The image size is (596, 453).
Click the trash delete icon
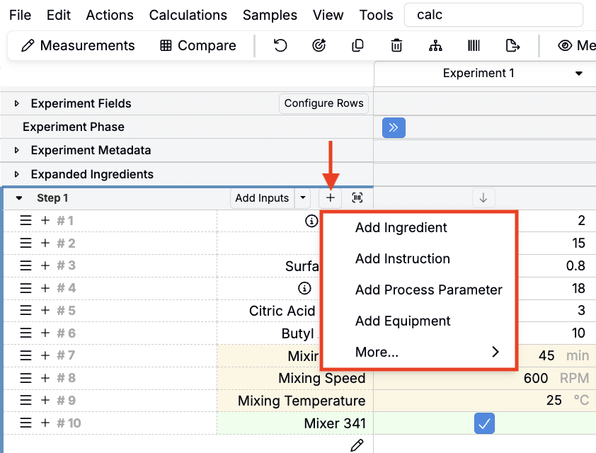[x=396, y=46]
